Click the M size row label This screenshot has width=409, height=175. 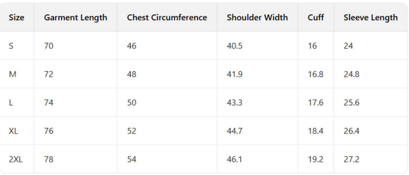point(12,74)
